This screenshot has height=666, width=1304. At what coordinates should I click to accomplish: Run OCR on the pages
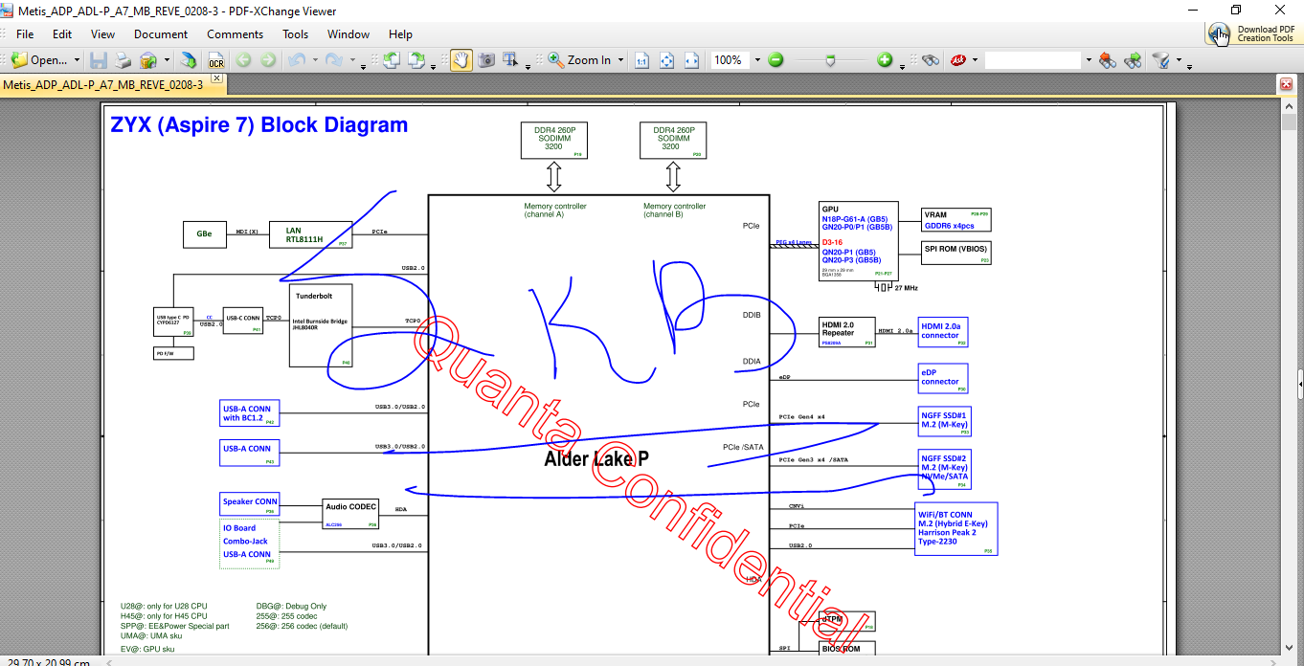click(x=216, y=60)
